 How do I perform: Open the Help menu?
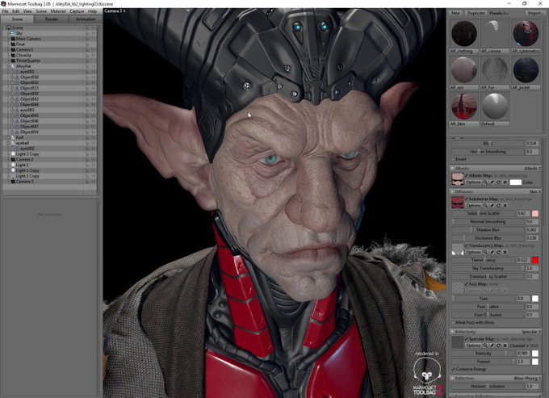click(x=92, y=11)
